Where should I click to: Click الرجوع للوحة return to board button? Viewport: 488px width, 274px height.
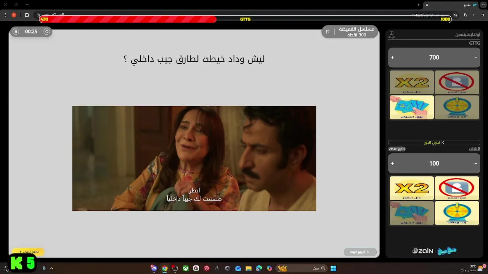point(360,252)
